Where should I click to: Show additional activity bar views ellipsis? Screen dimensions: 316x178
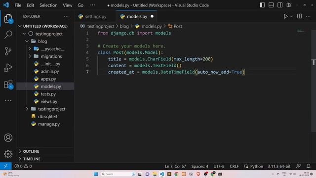pos(8,100)
